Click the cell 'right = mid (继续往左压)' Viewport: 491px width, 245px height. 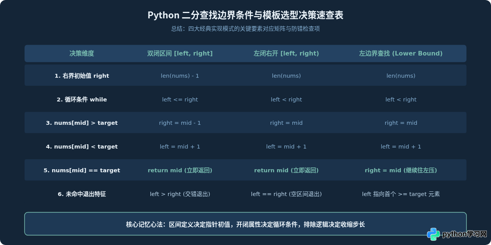tap(401, 171)
